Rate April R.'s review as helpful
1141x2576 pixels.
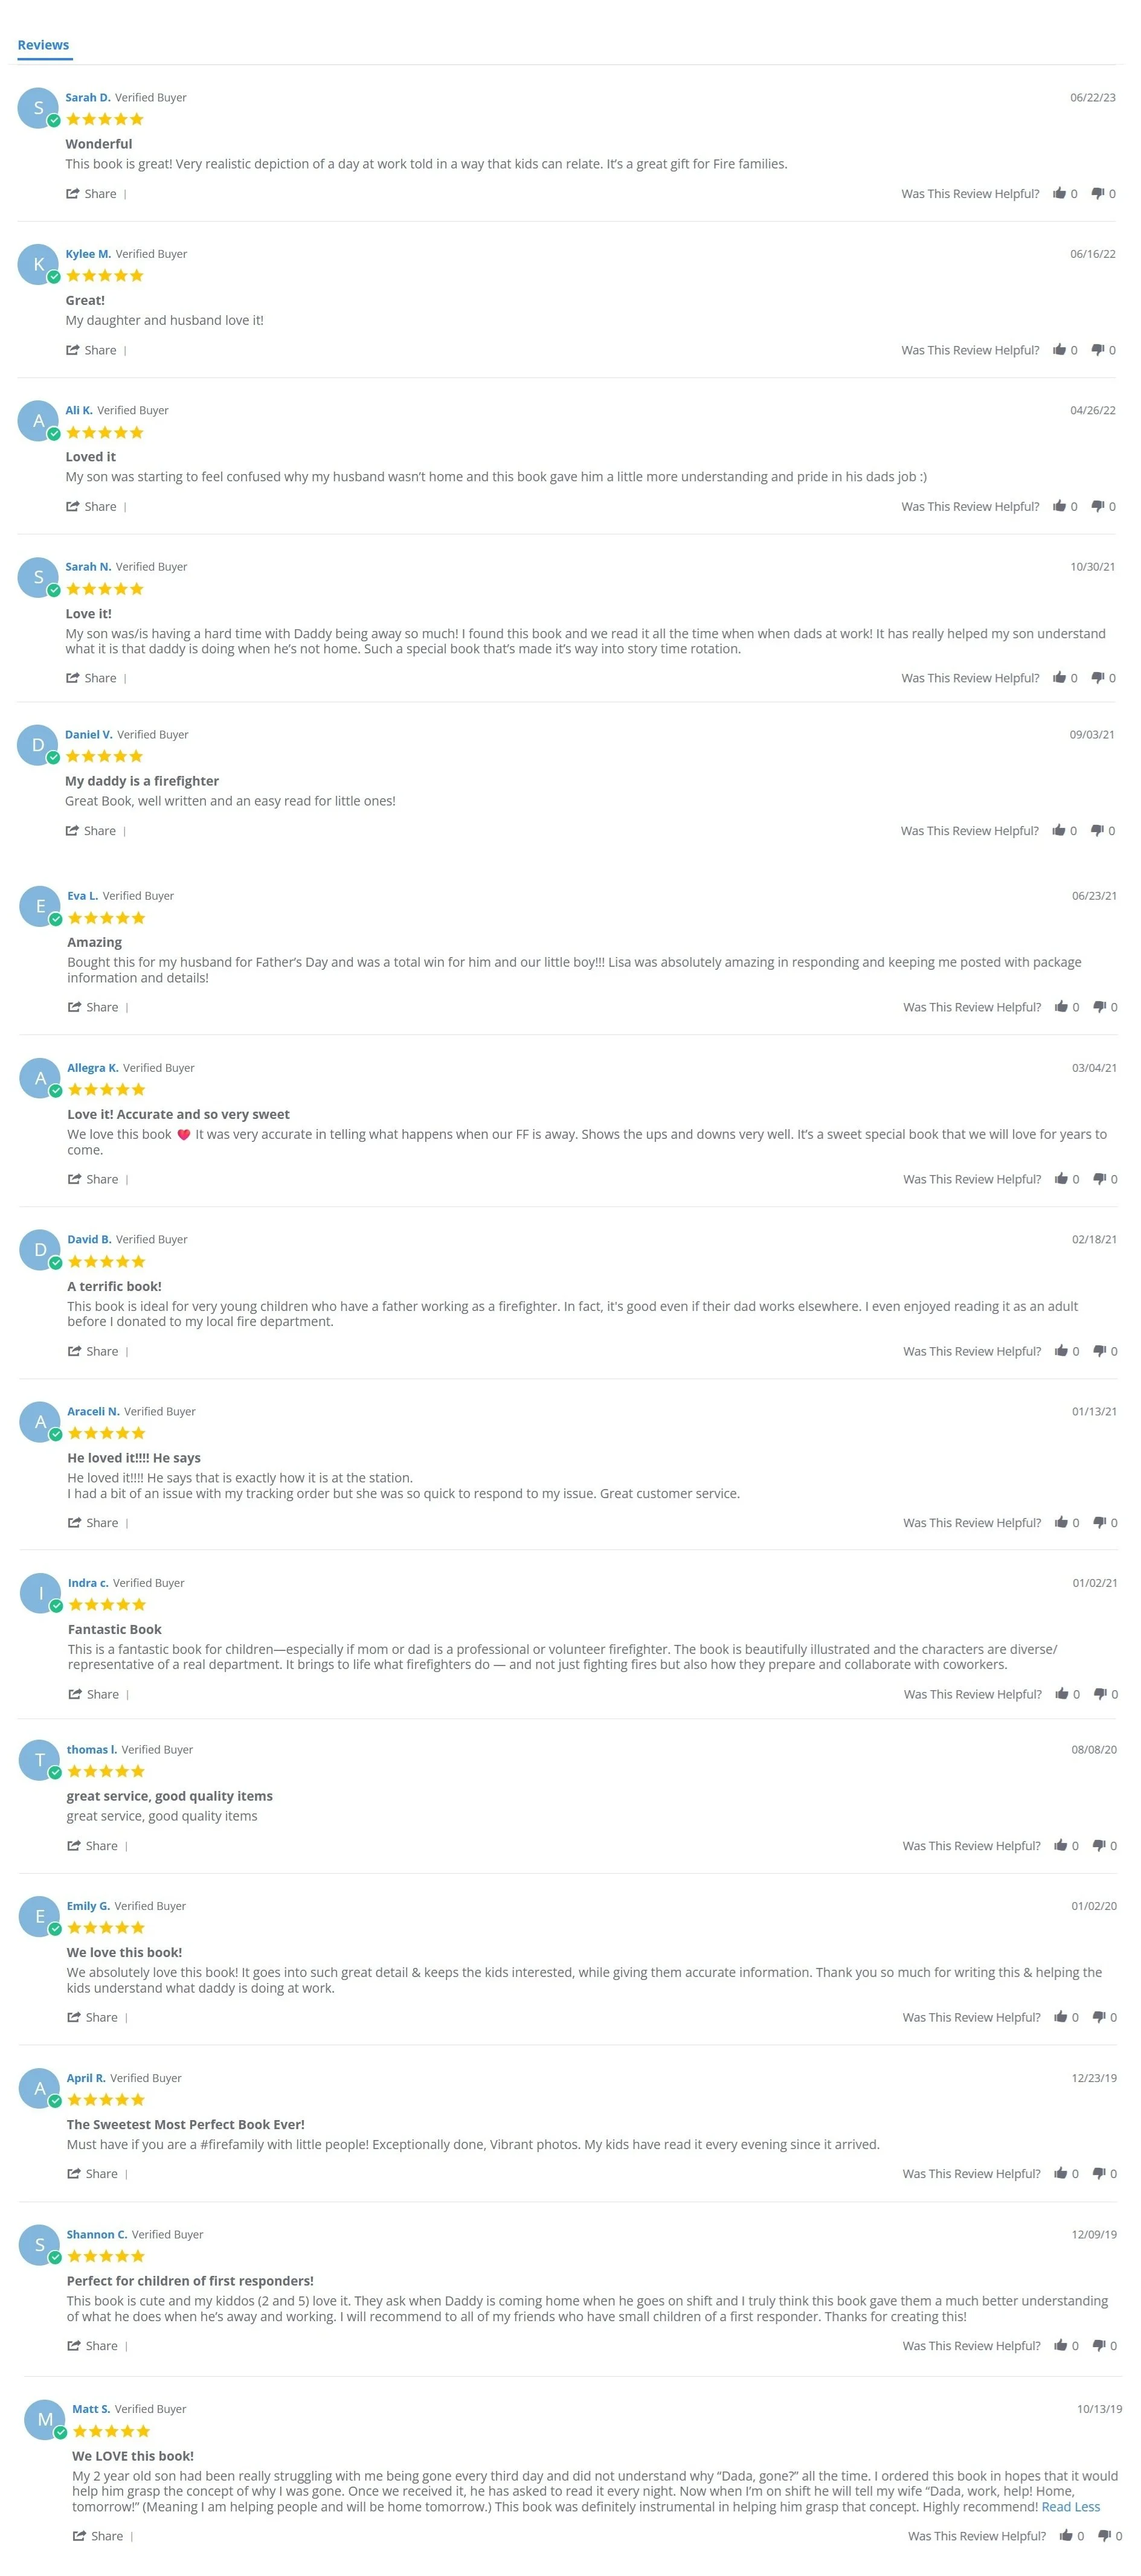tap(1061, 2173)
